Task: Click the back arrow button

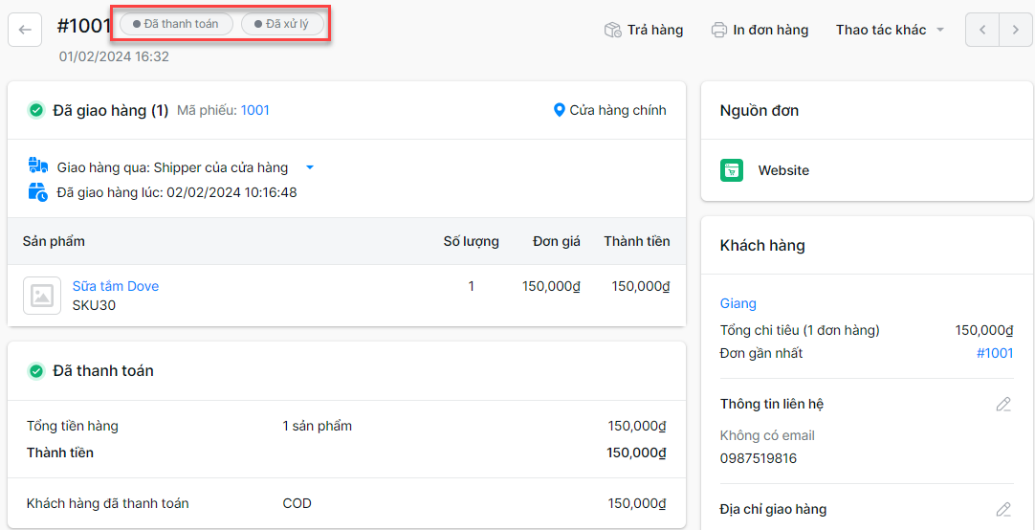Action: coord(25,30)
